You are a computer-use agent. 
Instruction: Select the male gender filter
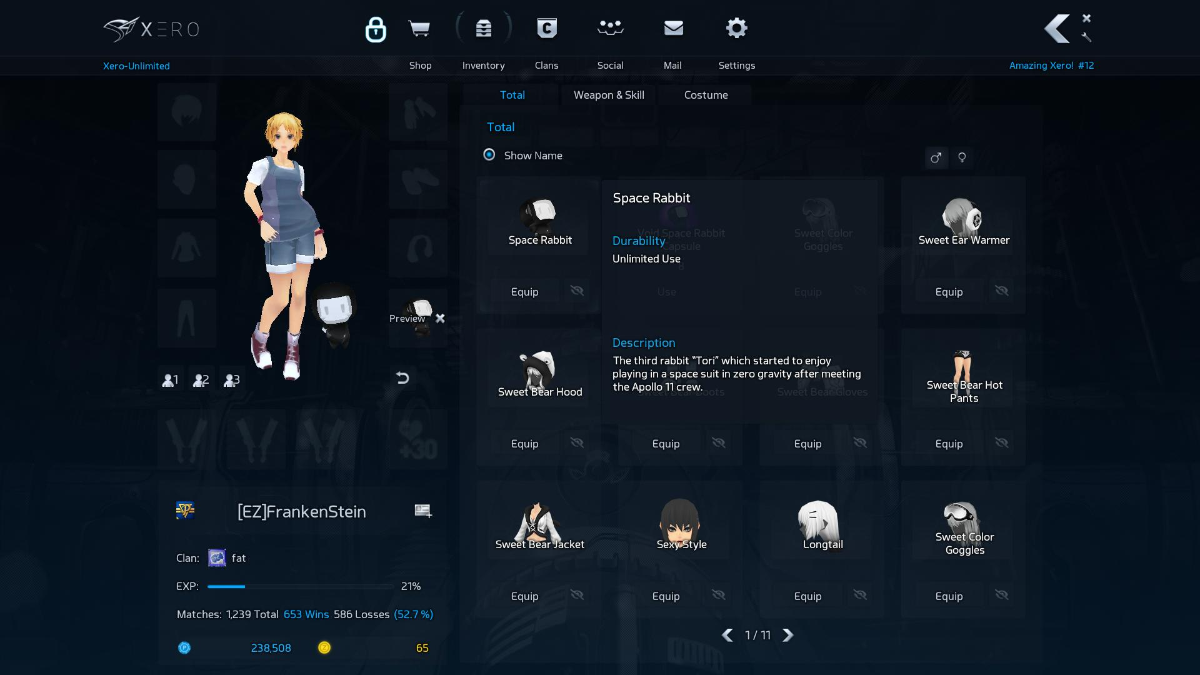pos(936,157)
